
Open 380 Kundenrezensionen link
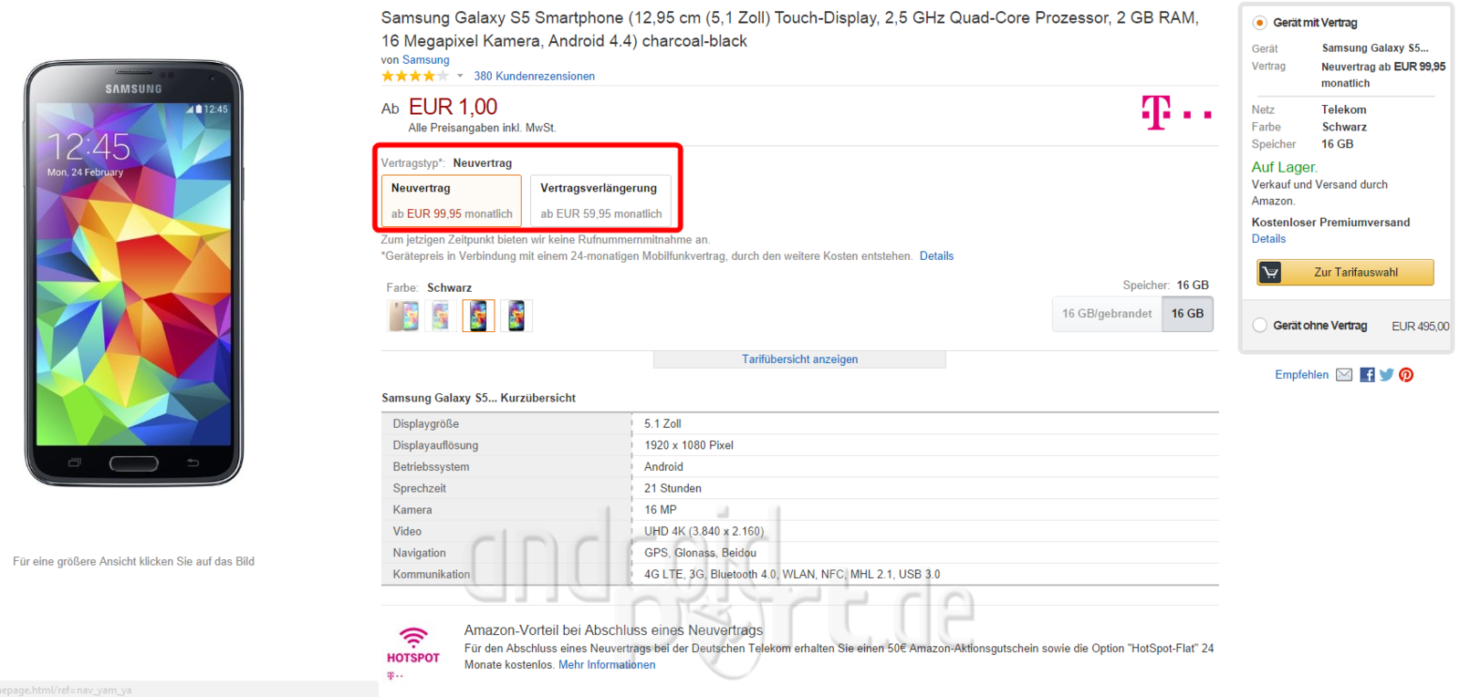[534, 77]
